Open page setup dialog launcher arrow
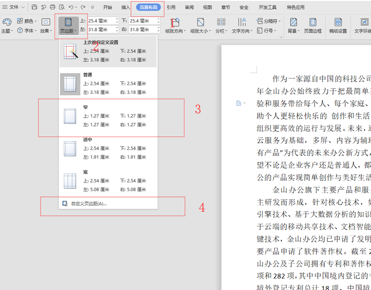The width and height of the screenshot is (371, 290). tap(281, 36)
